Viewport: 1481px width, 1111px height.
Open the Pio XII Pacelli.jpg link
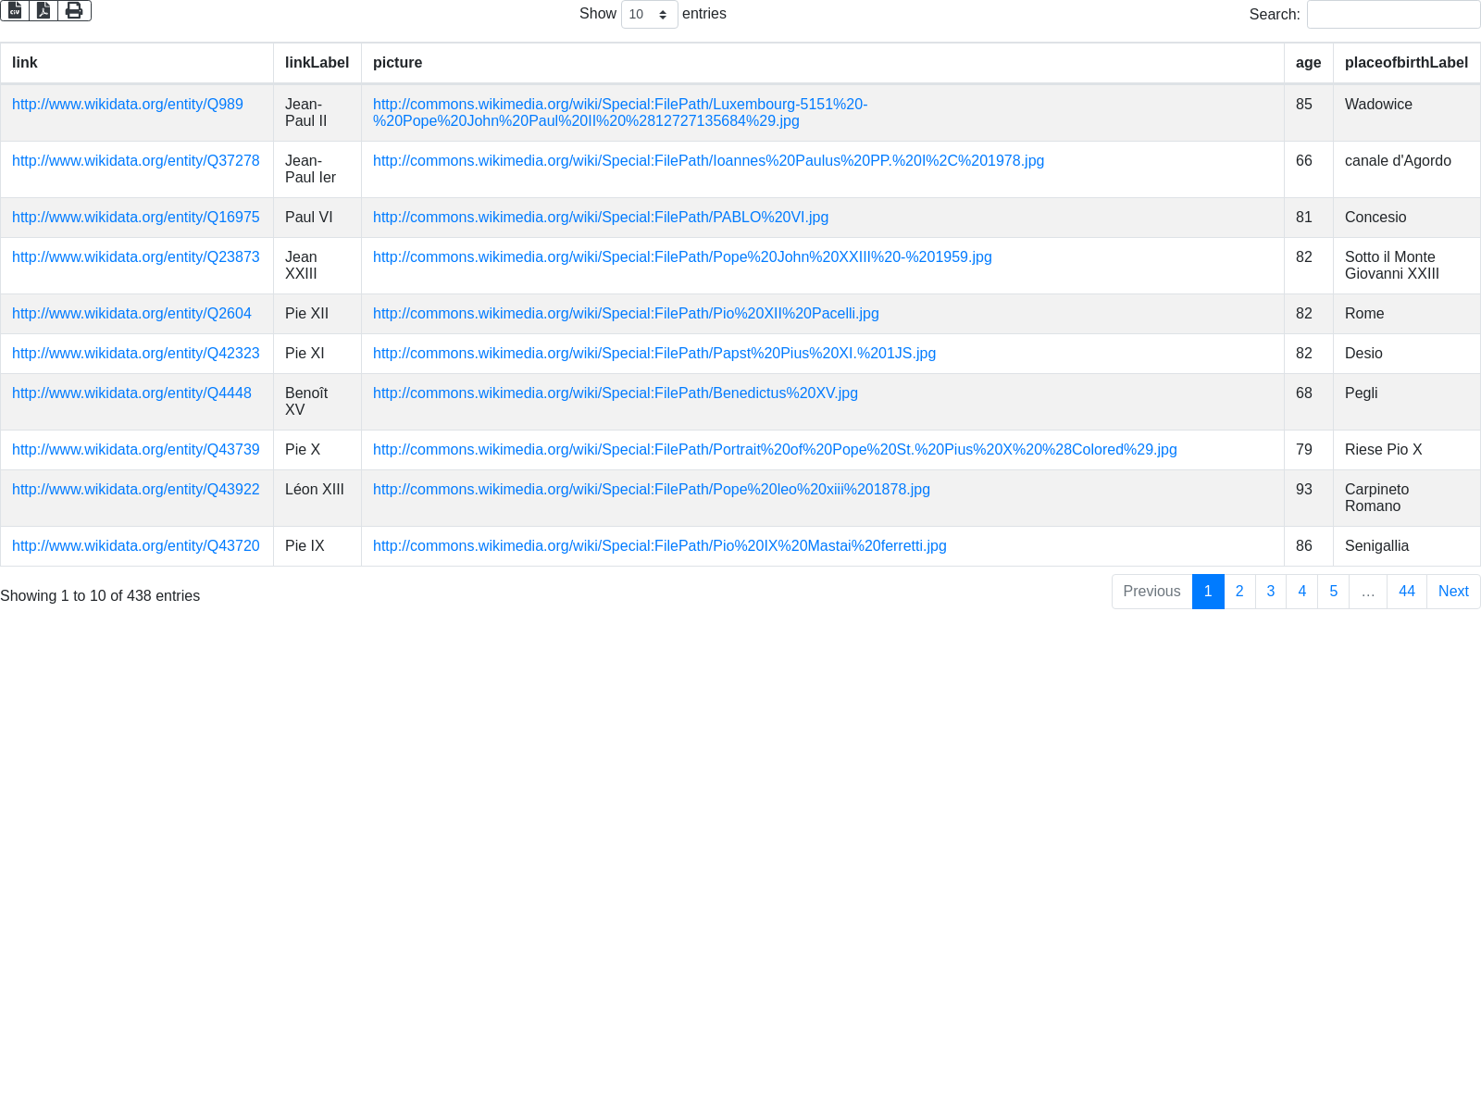click(626, 314)
